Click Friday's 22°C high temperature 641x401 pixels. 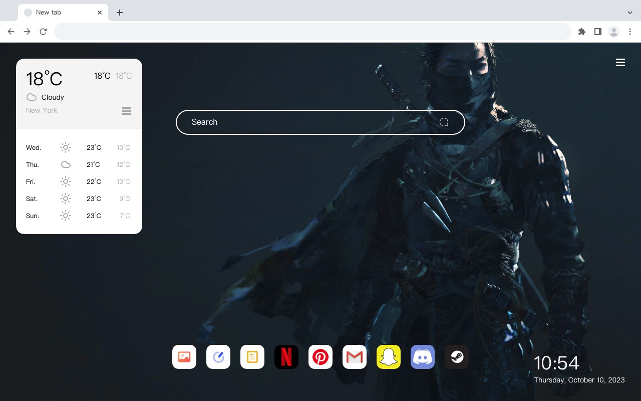94,181
